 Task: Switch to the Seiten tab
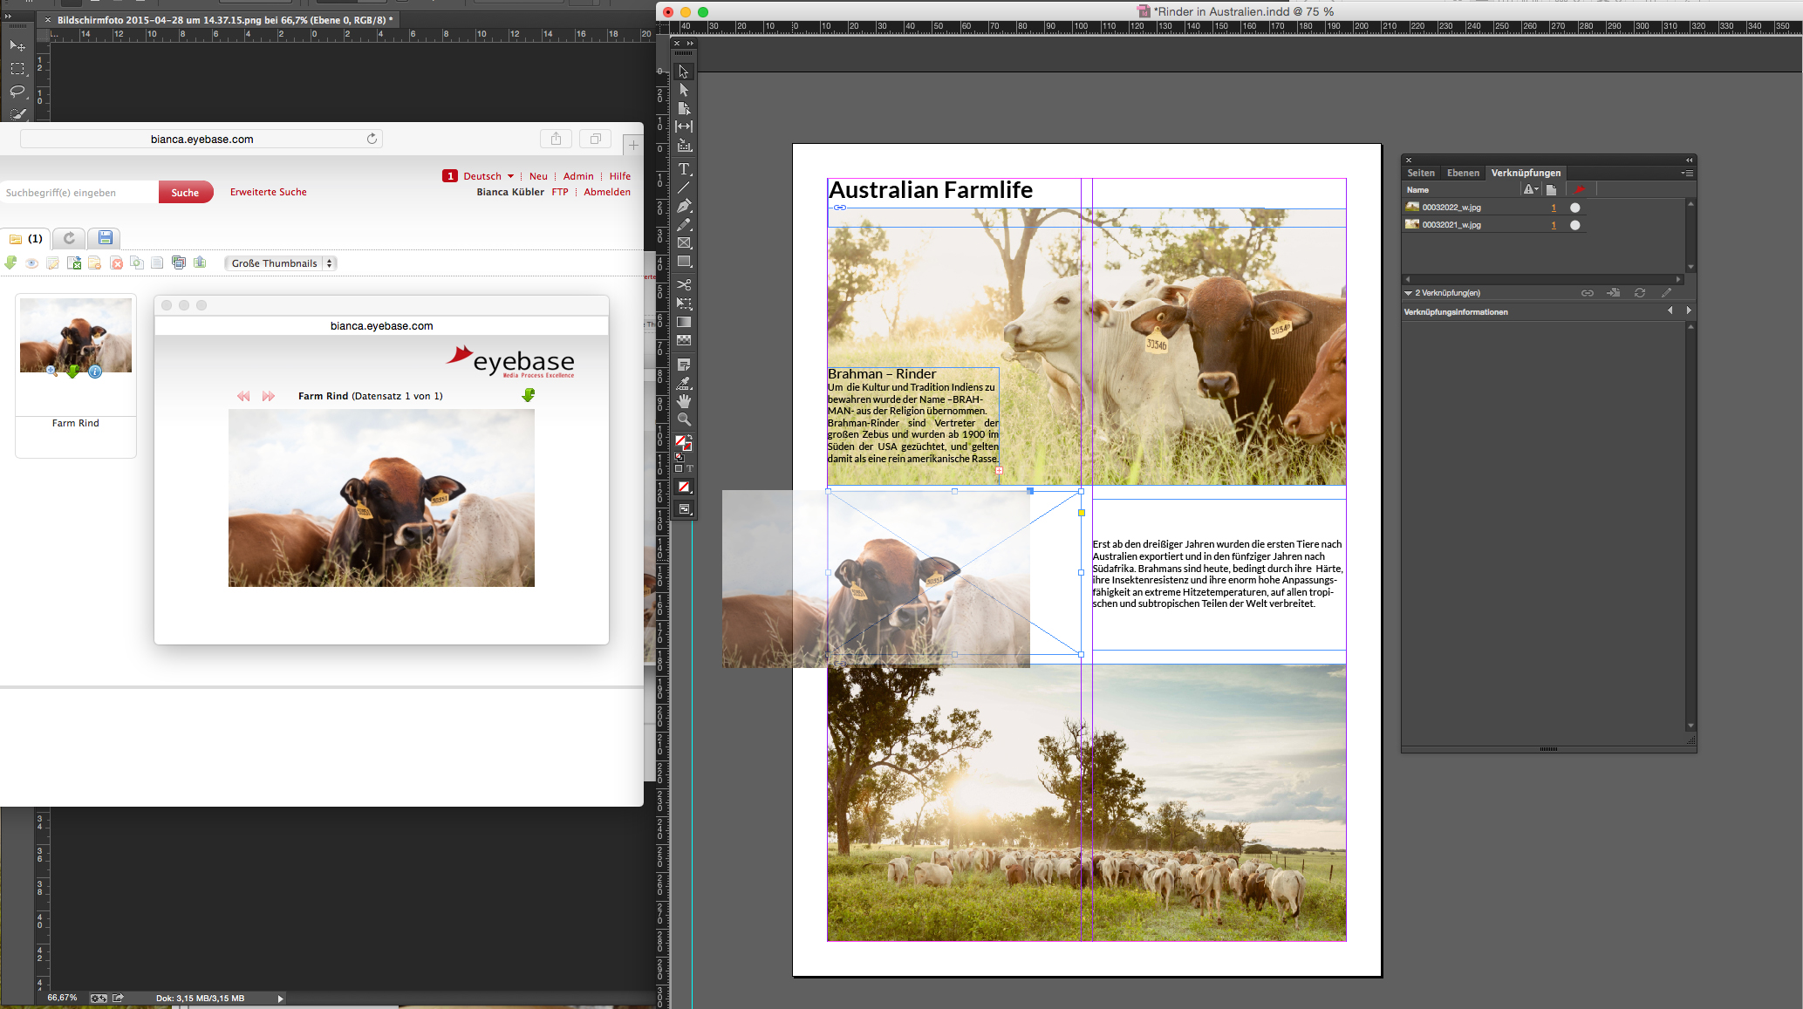pyautogui.click(x=1420, y=173)
